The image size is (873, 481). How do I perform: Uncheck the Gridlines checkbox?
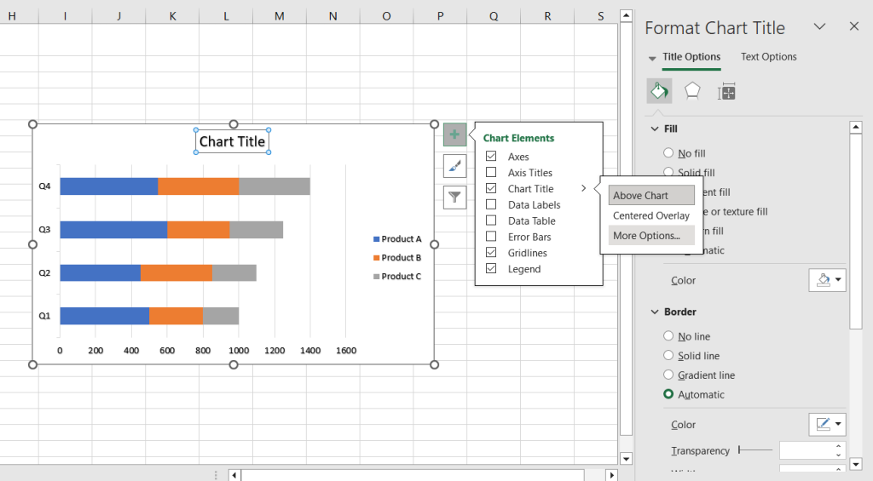tap(491, 253)
